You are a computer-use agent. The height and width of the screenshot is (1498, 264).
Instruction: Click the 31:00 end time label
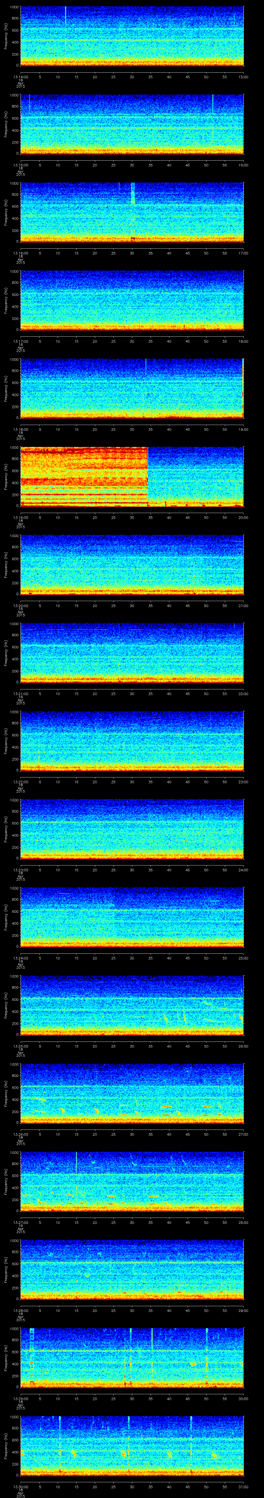point(244,1486)
